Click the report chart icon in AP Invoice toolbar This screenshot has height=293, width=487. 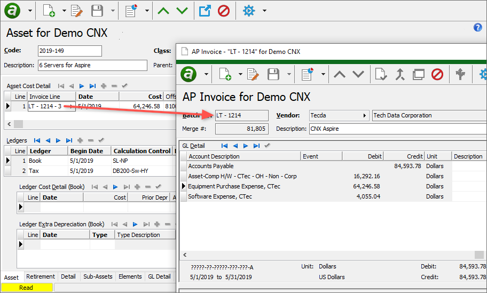tap(307, 74)
